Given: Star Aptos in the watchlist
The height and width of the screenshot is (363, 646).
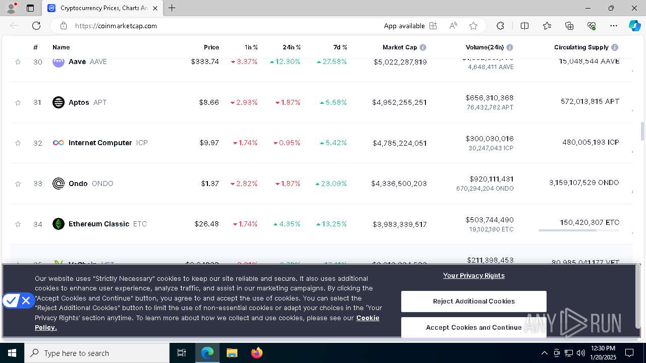Looking at the screenshot, I should tap(18, 102).
